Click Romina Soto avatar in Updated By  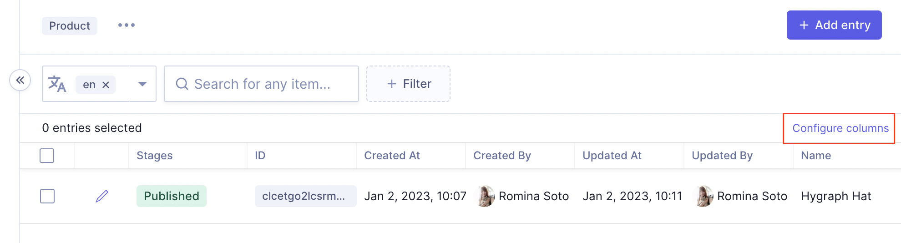[x=704, y=196]
